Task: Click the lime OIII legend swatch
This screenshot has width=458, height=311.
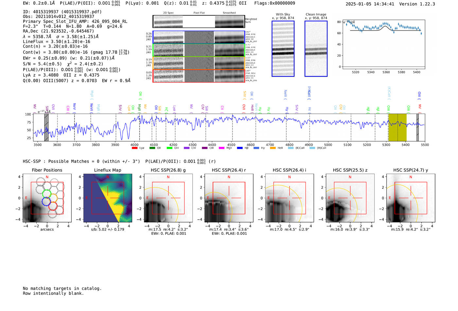Action: (x=169, y=148)
